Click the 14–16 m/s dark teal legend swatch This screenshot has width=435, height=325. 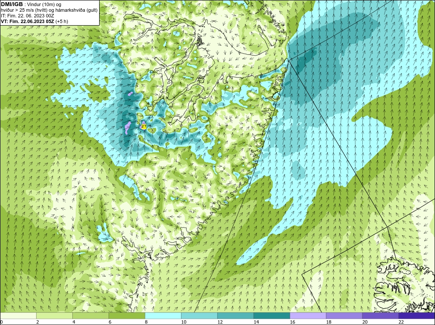point(272,316)
